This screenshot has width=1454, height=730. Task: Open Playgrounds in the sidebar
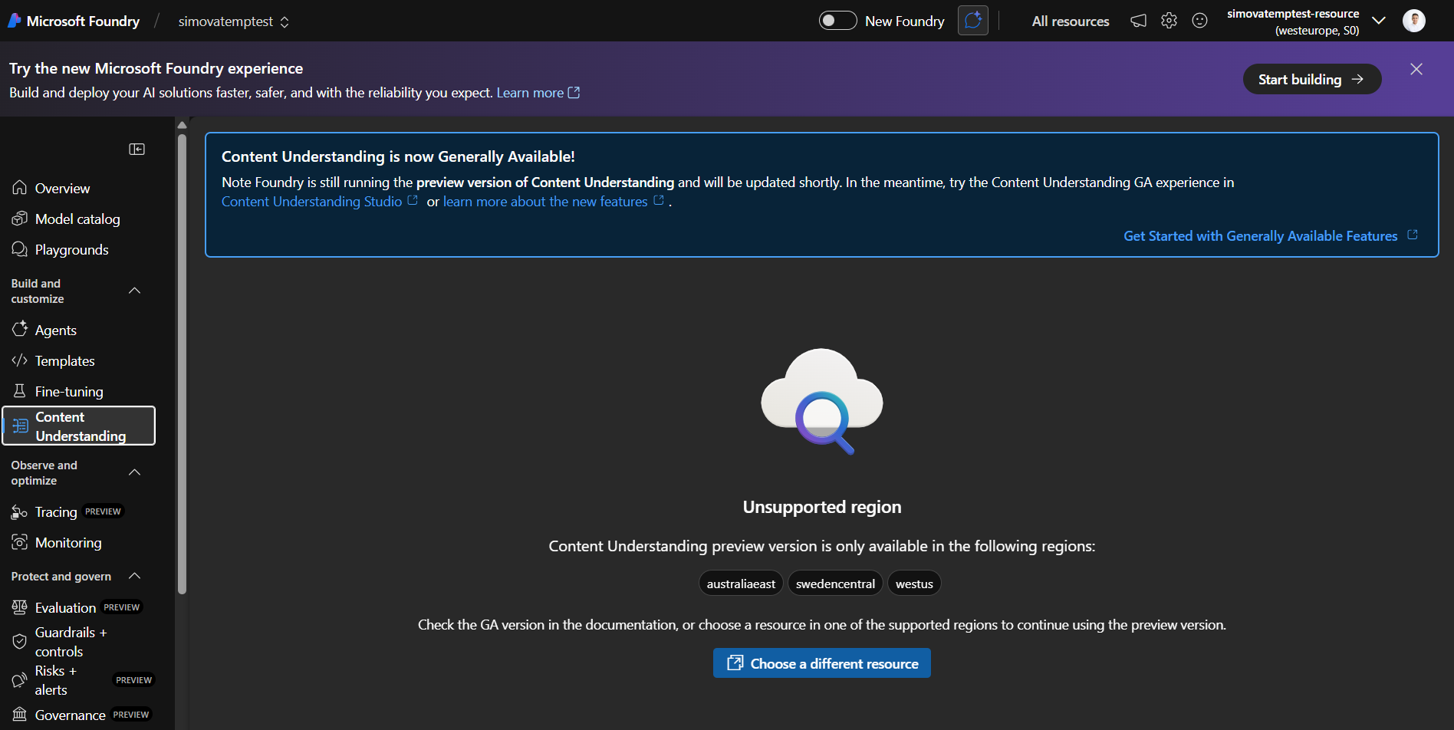[x=71, y=249]
